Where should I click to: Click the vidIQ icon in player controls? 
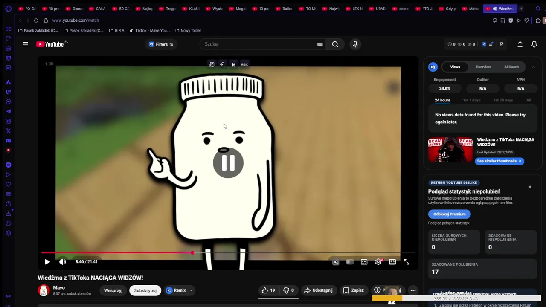click(336, 262)
